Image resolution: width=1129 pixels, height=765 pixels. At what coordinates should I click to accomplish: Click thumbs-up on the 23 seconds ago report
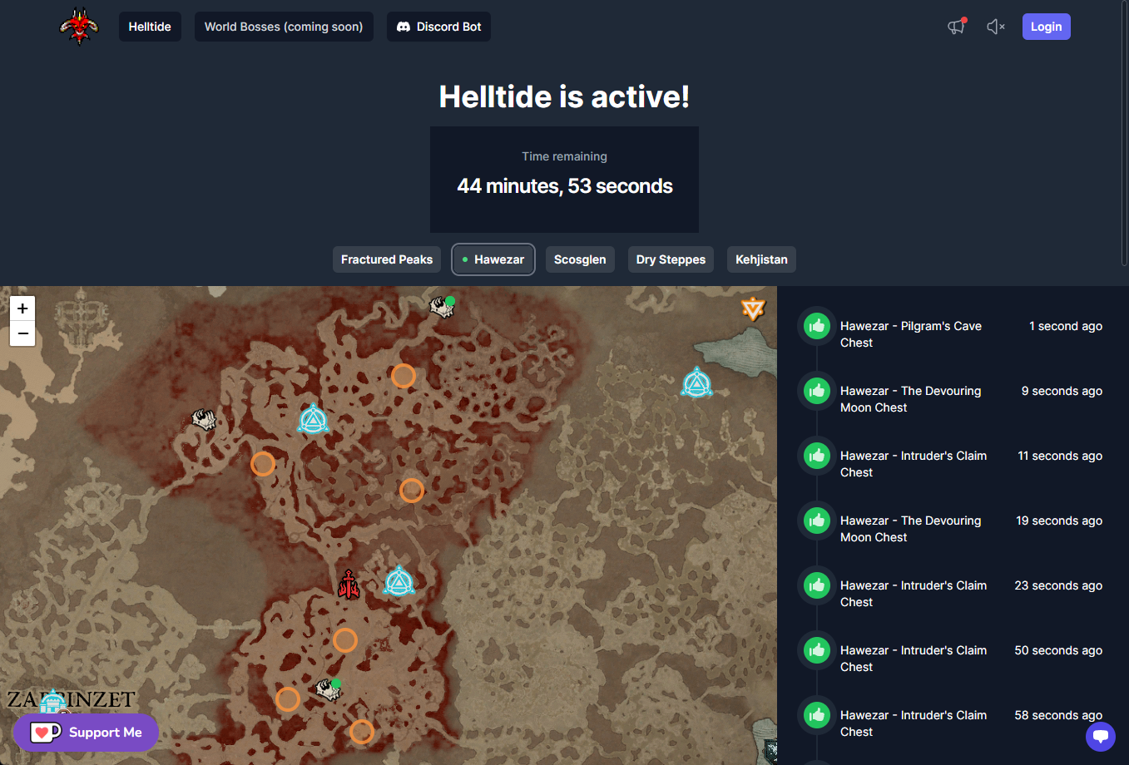pos(817,585)
